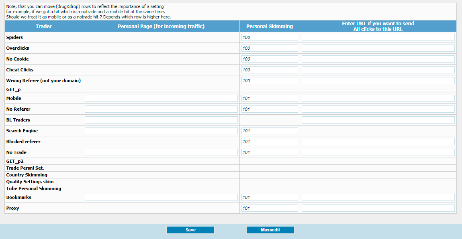Click No Trade URL input
The height and width of the screenshot is (239, 462).
(378, 152)
